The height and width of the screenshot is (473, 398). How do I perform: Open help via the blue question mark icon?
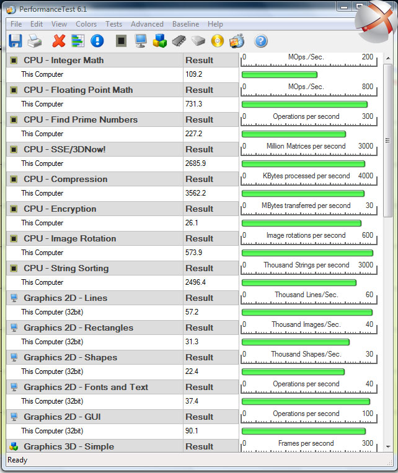click(x=261, y=41)
